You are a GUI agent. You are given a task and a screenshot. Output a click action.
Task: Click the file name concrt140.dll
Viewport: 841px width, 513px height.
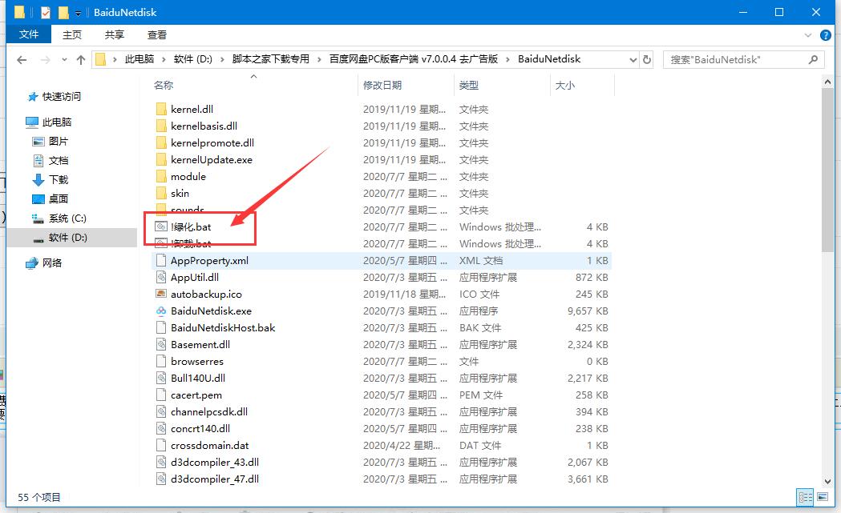click(200, 428)
